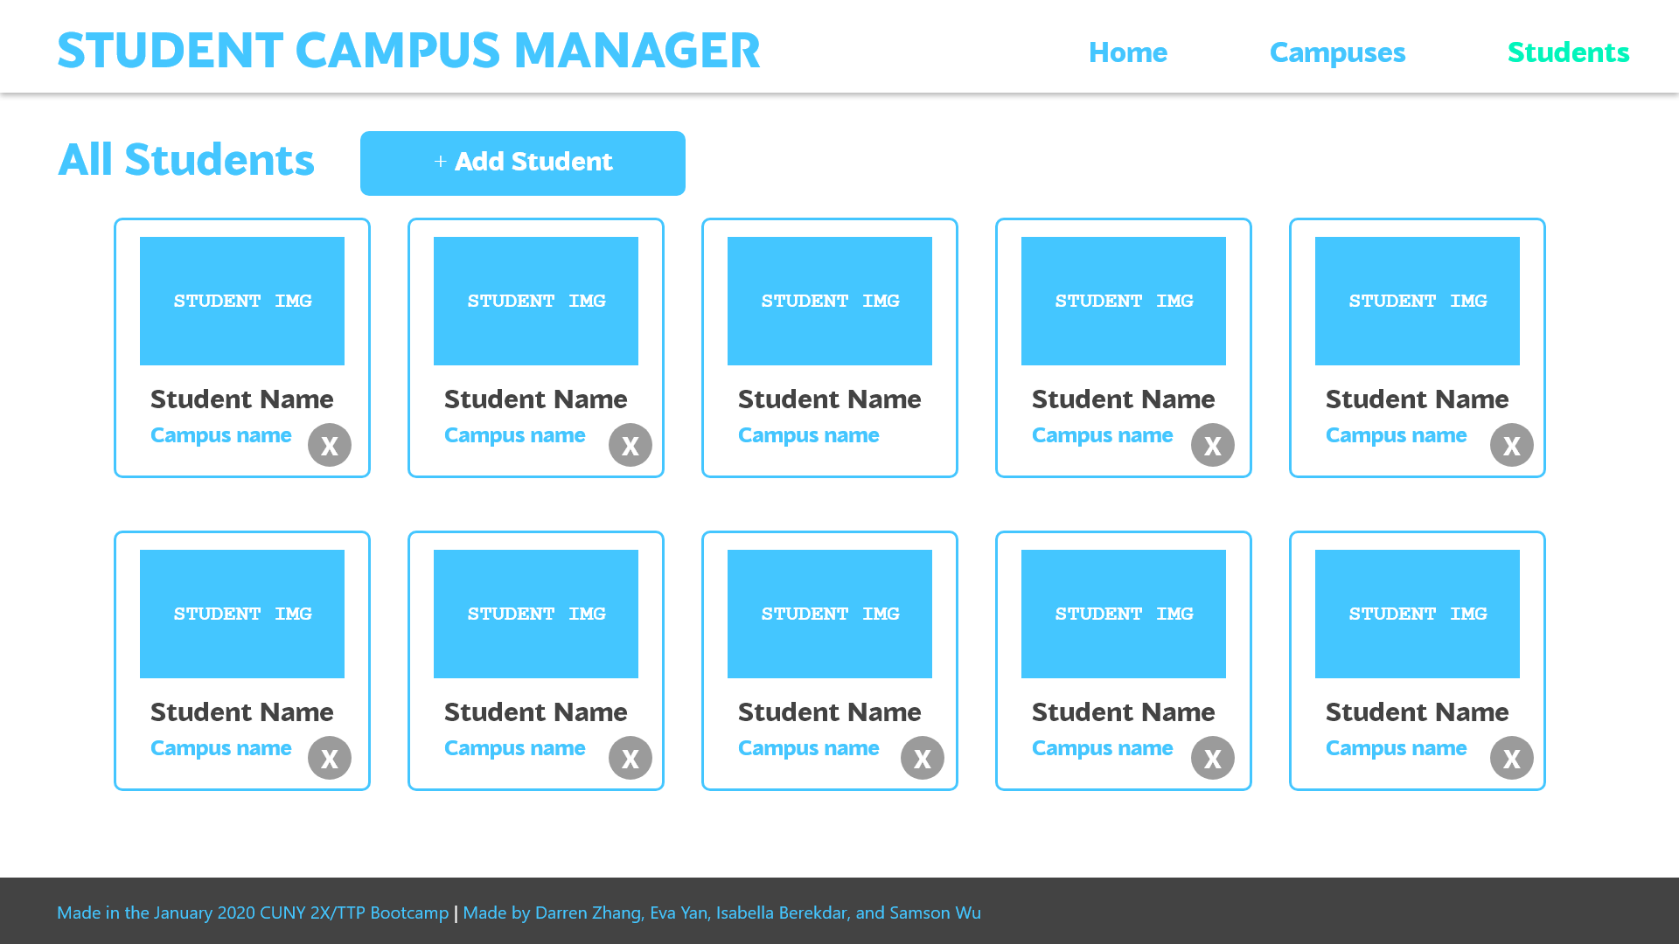Screen dimensions: 1679x944
Task: Go to Home page
Action: [1128, 52]
